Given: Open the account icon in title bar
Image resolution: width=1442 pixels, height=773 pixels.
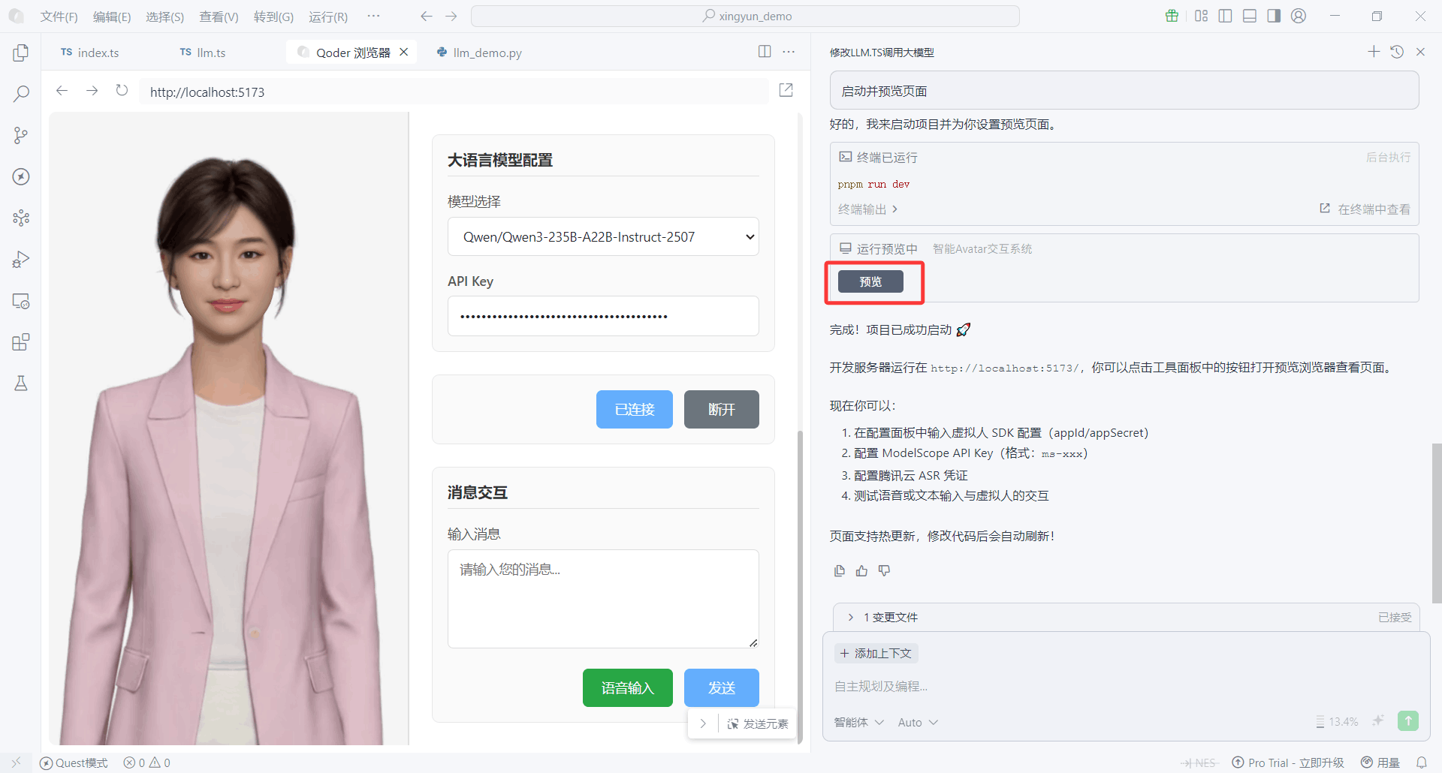Looking at the screenshot, I should tap(1299, 16).
